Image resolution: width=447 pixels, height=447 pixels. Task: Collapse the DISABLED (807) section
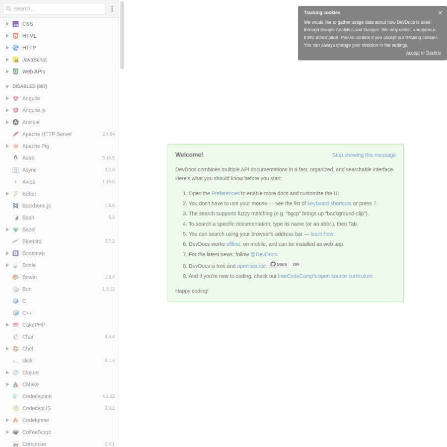coord(7,86)
